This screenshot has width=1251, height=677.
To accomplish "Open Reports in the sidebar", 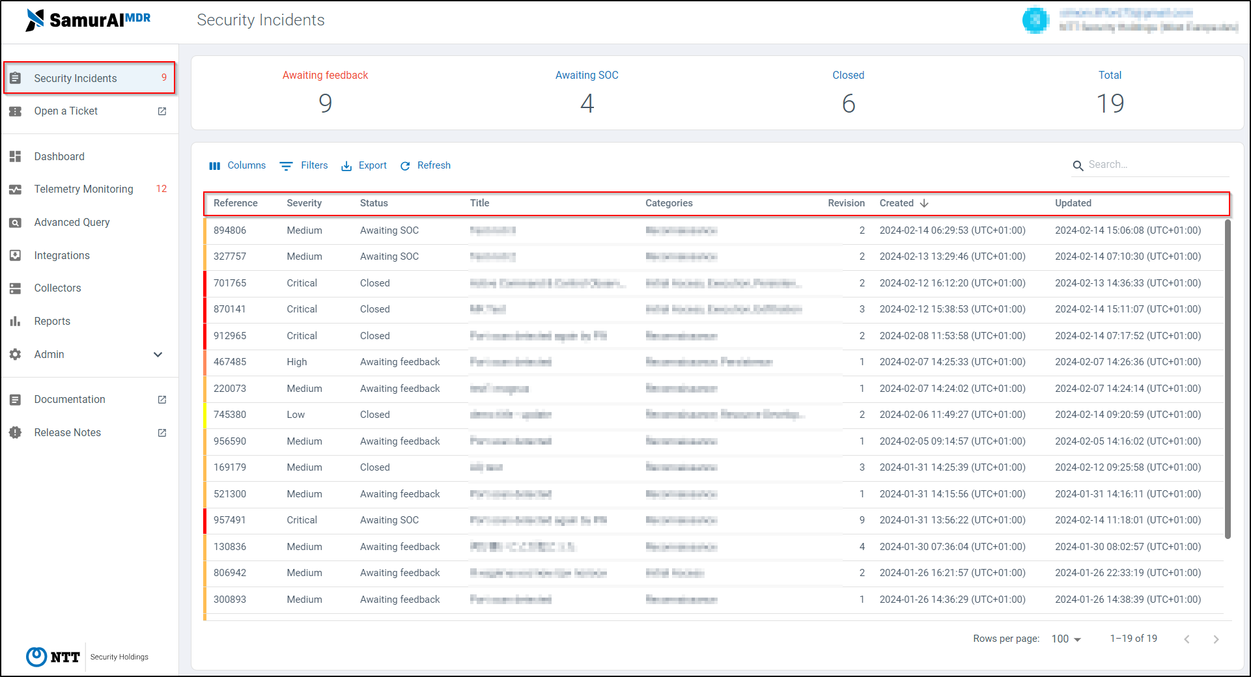I will point(89,322).
